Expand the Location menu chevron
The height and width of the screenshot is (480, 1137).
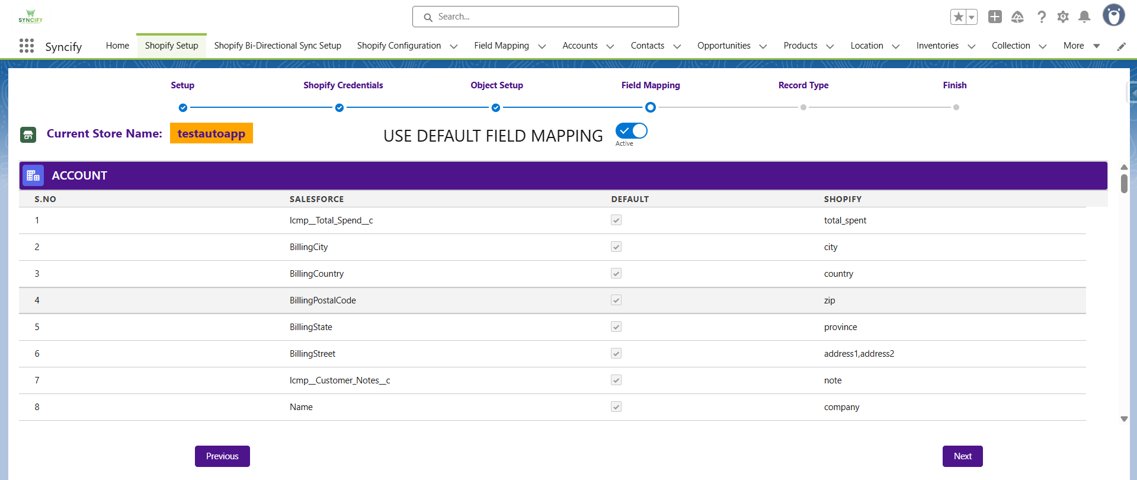pos(896,46)
